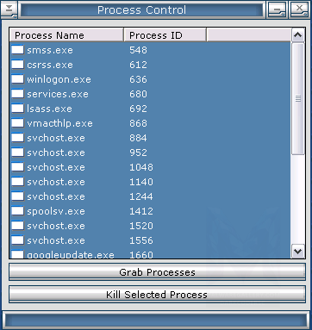Click the icon beside services.exe
This screenshot has width=312, height=330.
coord(17,94)
